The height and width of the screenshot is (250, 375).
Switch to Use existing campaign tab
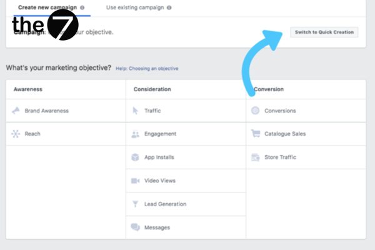click(135, 7)
